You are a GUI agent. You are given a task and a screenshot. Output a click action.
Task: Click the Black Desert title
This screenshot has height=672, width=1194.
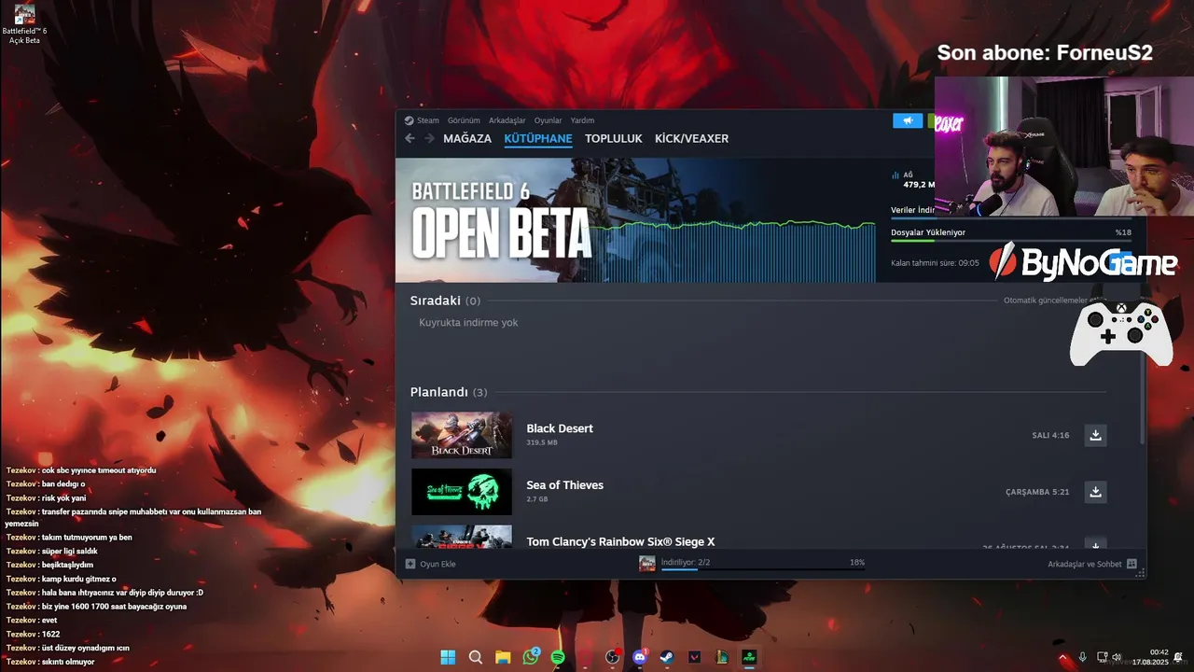(x=560, y=428)
